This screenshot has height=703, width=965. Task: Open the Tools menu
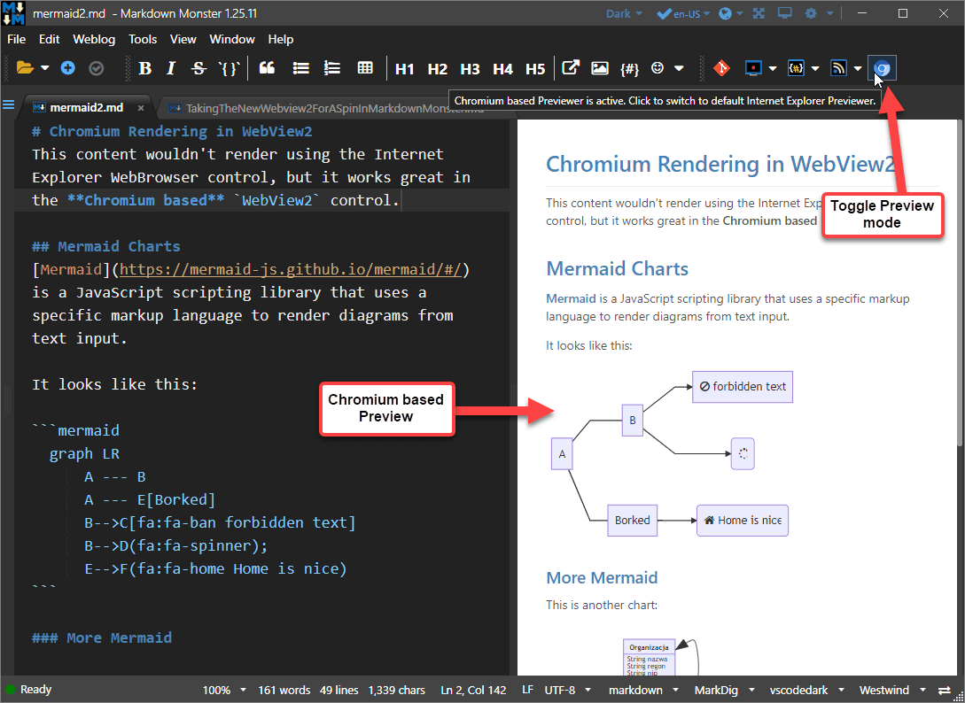[x=143, y=39]
